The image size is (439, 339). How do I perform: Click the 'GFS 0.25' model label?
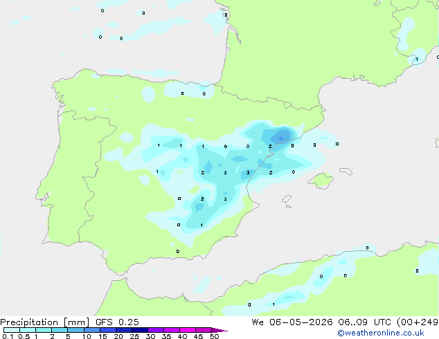(x=117, y=322)
